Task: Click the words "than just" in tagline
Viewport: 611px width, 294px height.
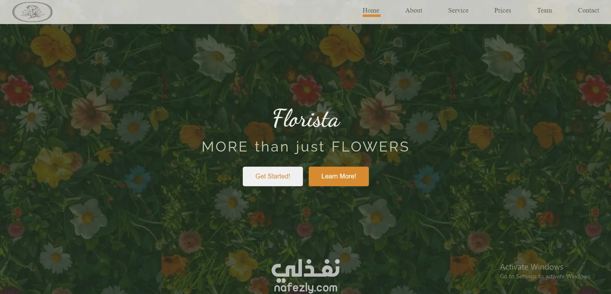Action: pos(290,147)
